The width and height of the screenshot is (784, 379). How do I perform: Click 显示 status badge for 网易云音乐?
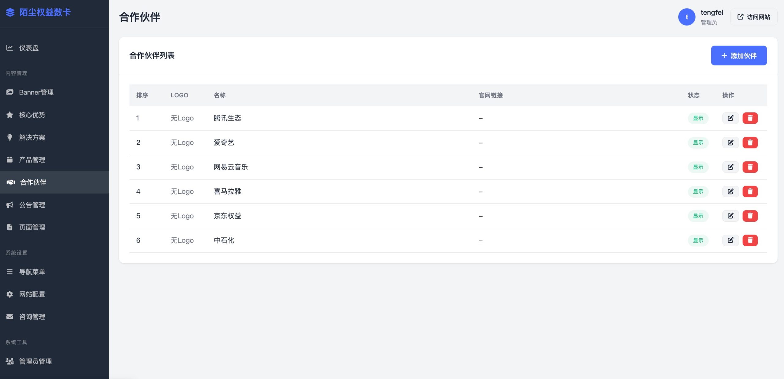click(698, 167)
